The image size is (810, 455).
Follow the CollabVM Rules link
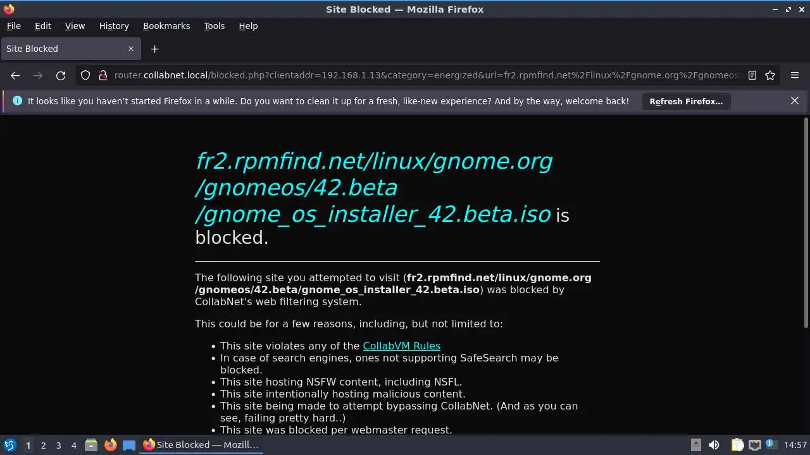click(401, 346)
